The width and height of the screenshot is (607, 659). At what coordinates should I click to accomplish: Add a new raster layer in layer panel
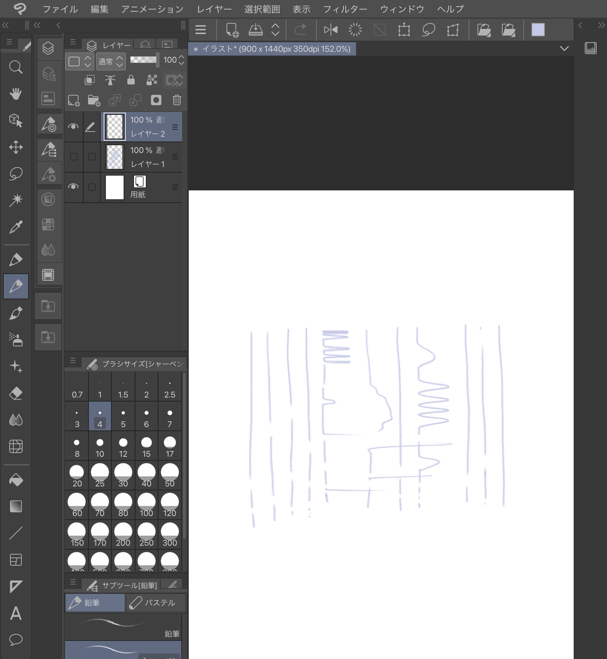pyautogui.click(x=74, y=100)
